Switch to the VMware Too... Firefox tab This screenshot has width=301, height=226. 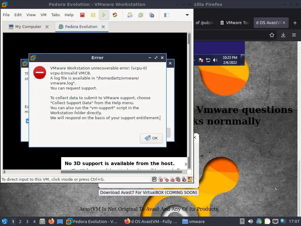[234, 23]
